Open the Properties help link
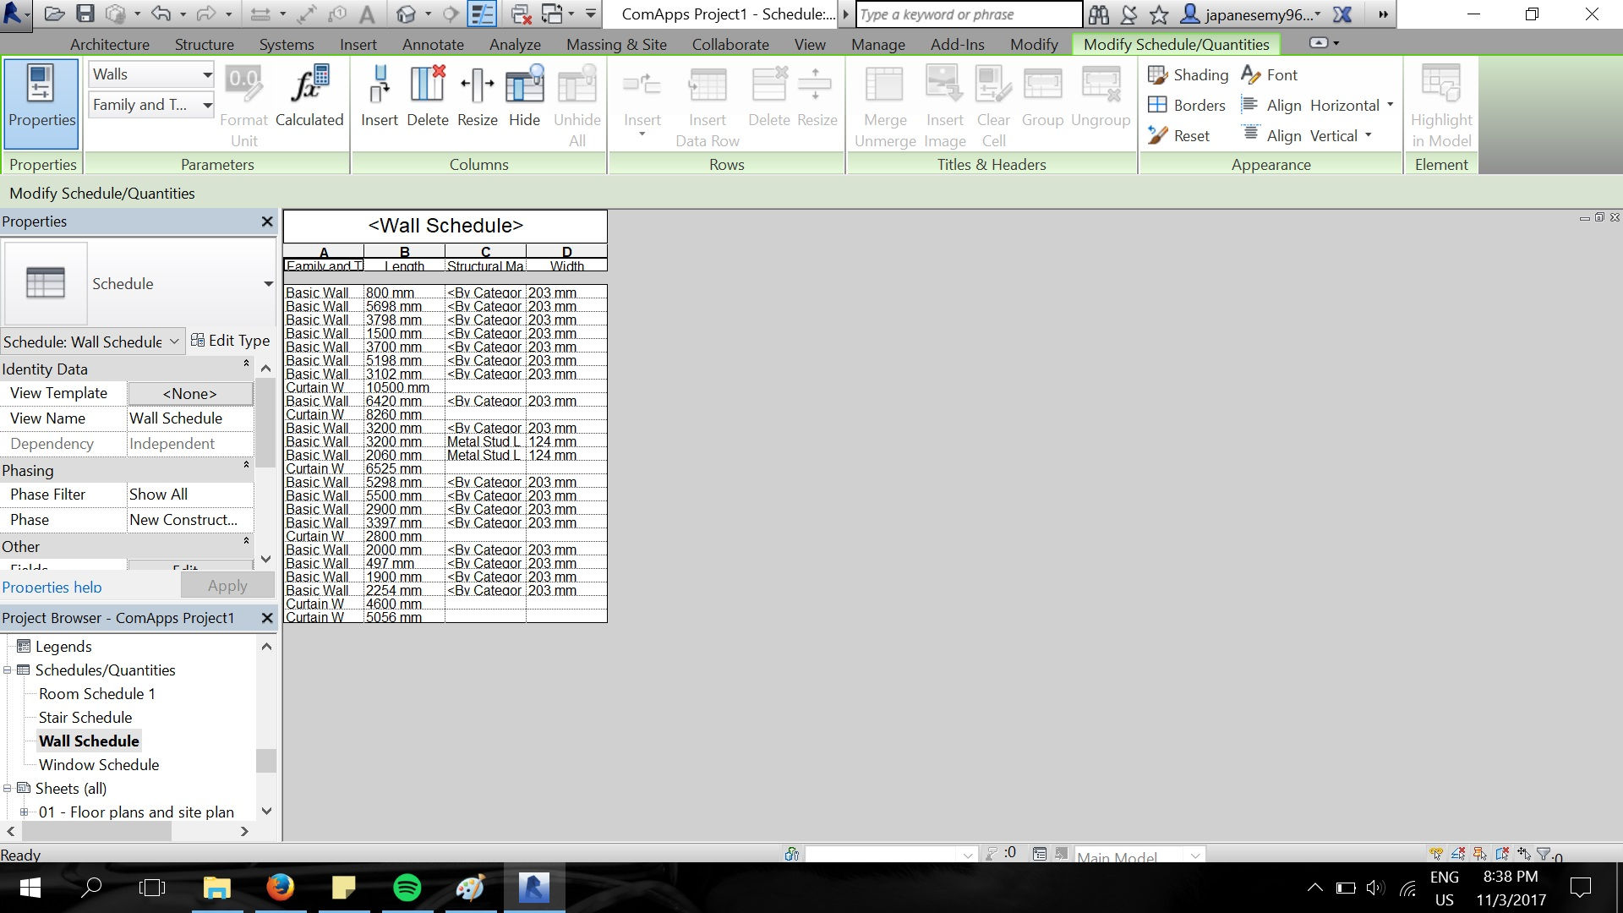 click(x=52, y=587)
